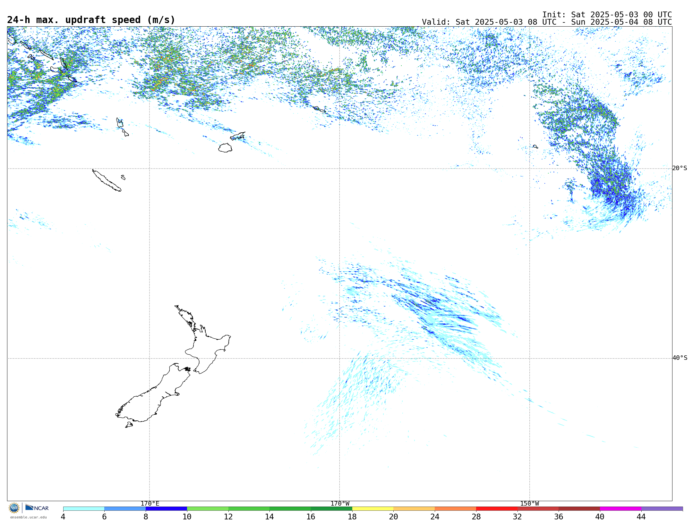This screenshot has width=693, height=521.
Task: Click the colorbar tick label '14'
Action: (269, 517)
